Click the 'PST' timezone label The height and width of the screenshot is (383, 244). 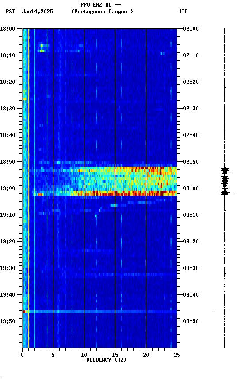click(11, 12)
